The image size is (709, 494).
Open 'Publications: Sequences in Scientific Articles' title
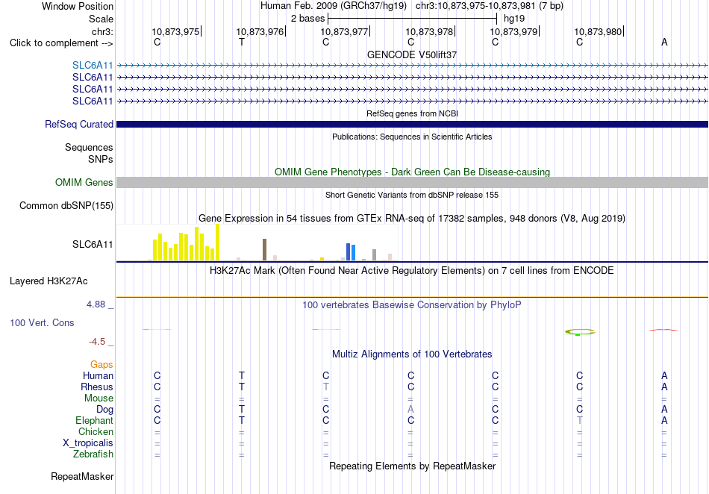(x=412, y=137)
